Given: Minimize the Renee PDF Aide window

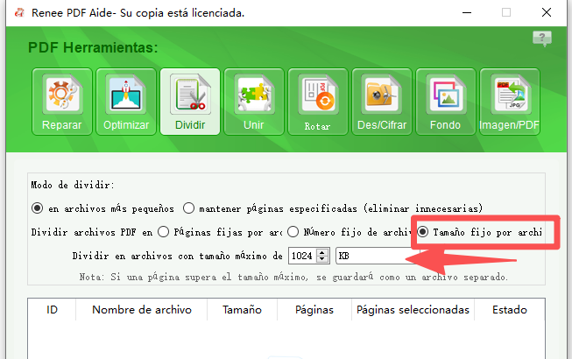Looking at the screenshot, I should point(467,13).
